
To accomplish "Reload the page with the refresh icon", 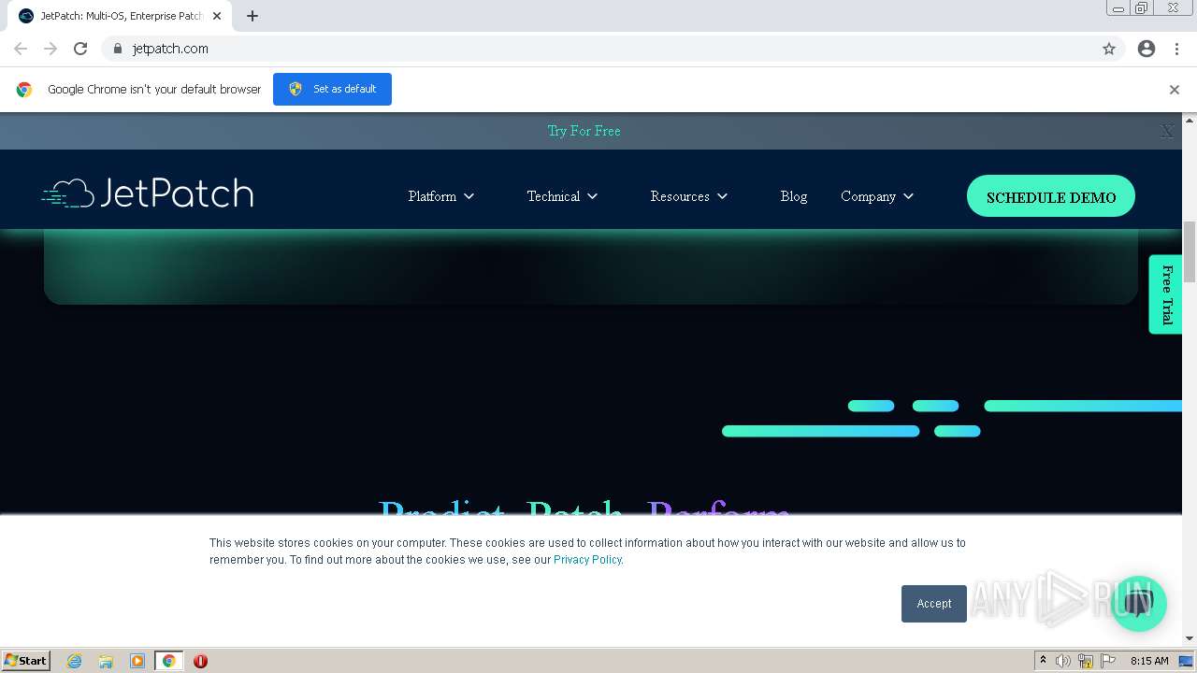I will click(x=80, y=49).
